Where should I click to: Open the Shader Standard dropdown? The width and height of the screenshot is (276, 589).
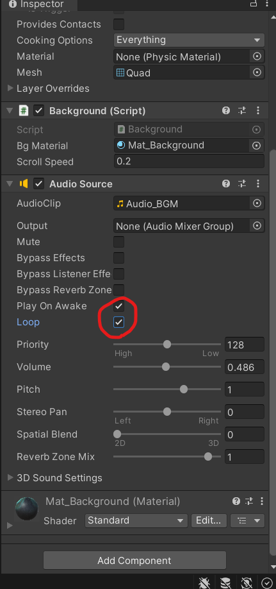pos(136,520)
